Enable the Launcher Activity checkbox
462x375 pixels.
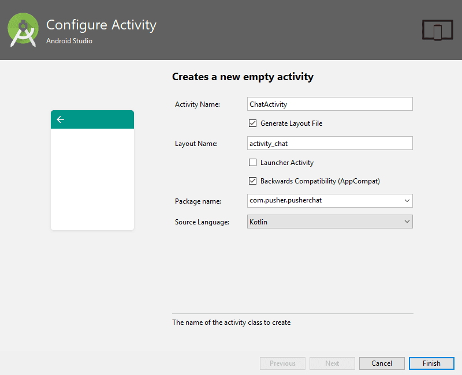[x=252, y=163]
